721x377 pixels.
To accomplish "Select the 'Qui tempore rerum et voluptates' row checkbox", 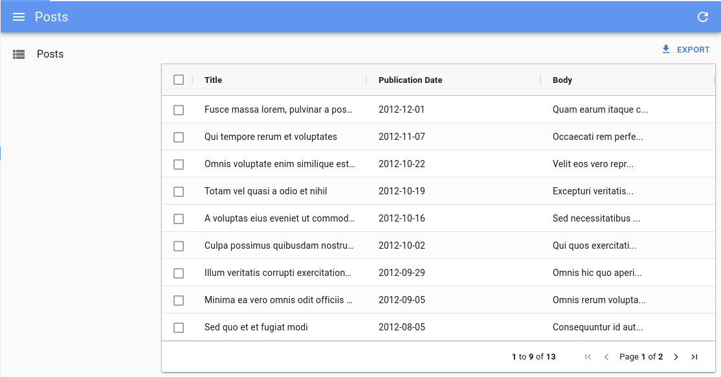I will click(x=179, y=137).
